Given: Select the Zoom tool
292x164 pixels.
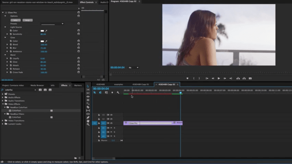Looking at the screenshot, I should [88, 124].
